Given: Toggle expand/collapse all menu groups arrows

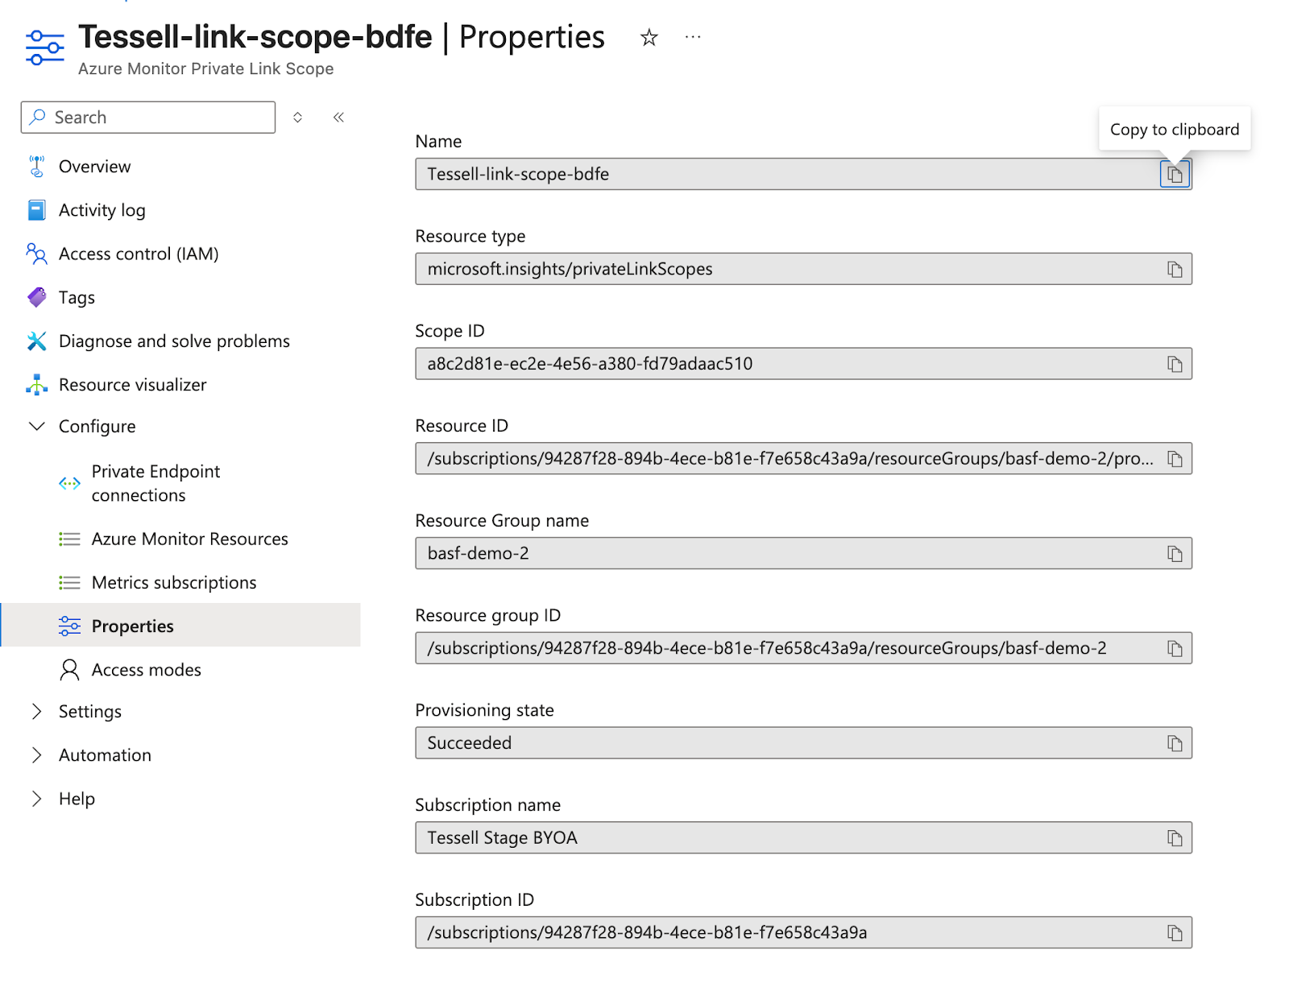Looking at the screenshot, I should point(297,118).
